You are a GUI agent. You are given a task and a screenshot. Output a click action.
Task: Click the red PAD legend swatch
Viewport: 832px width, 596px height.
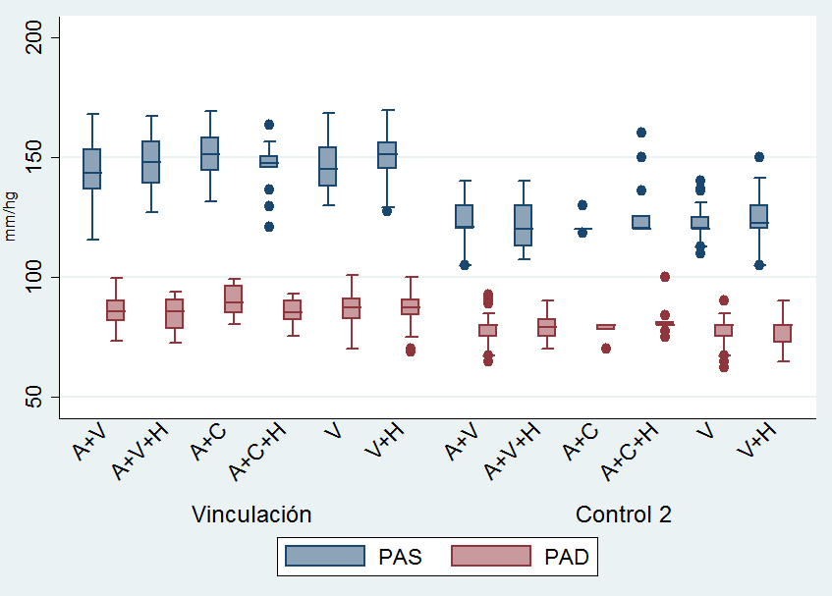click(490, 557)
